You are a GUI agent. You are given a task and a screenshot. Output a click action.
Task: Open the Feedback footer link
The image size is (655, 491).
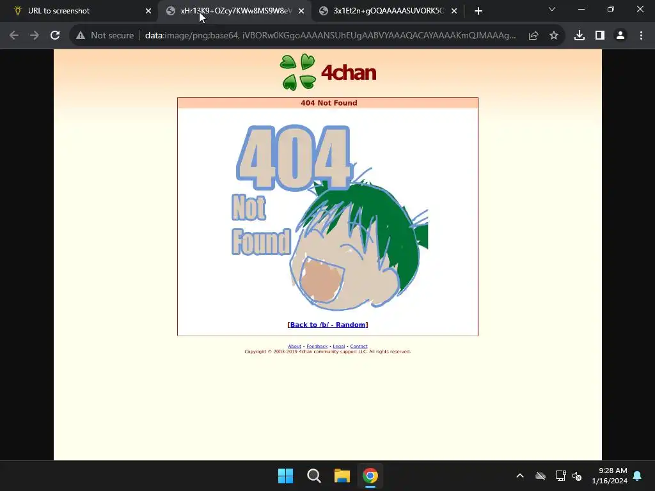click(317, 346)
